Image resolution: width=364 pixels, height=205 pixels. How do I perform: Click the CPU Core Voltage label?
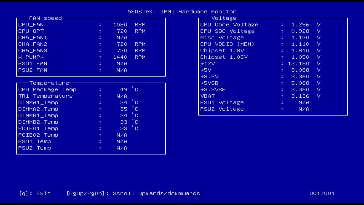[229, 25]
